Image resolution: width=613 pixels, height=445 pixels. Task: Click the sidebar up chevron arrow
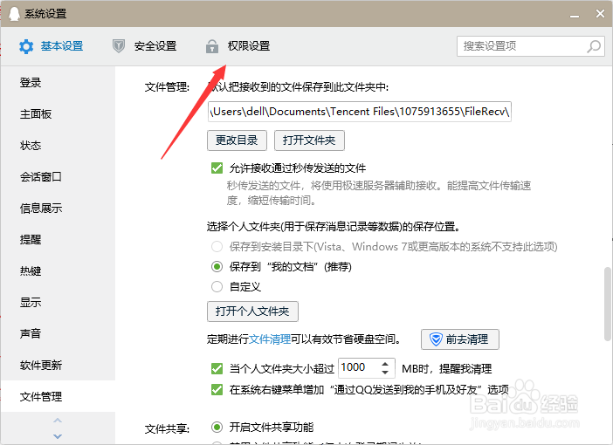[x=58, y=421]
